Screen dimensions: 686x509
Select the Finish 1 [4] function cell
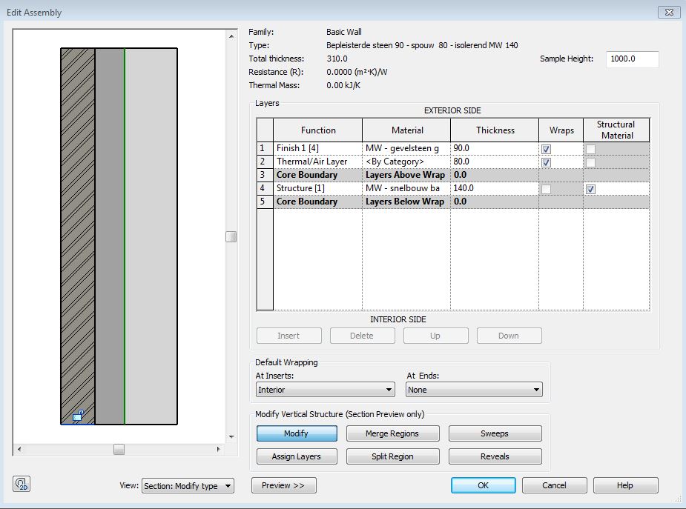point(317,149)
